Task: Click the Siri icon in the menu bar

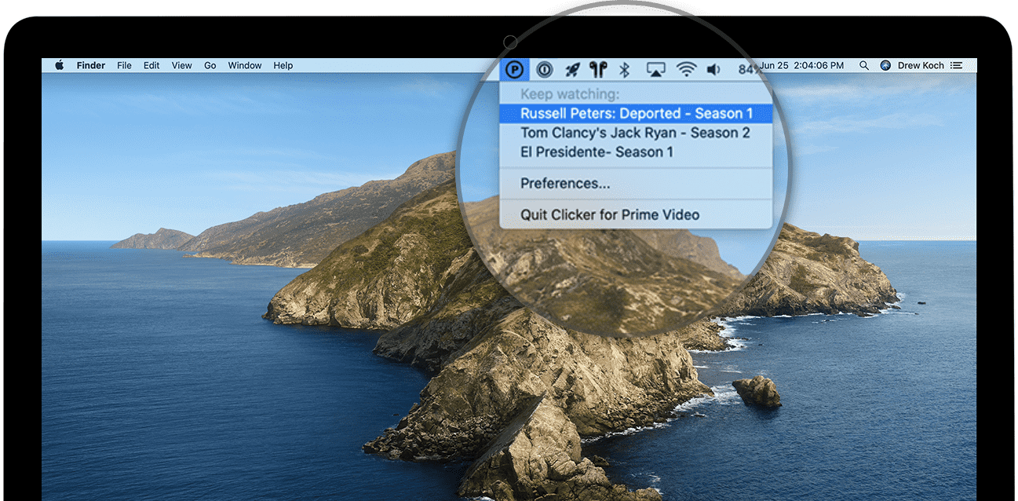Action: (x=886, y=66)
